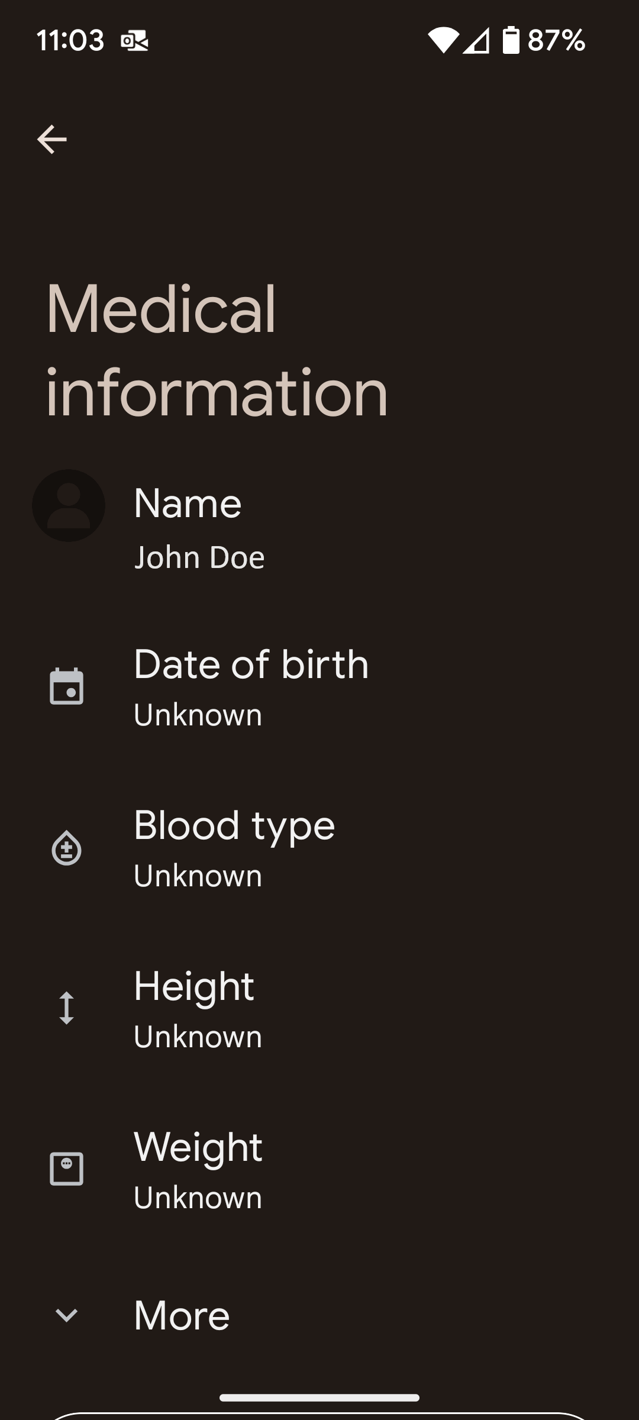639x1420 pixels.
Task: Select the height arrow icon
Action: pyautogui.click(x=67, y=1009)
